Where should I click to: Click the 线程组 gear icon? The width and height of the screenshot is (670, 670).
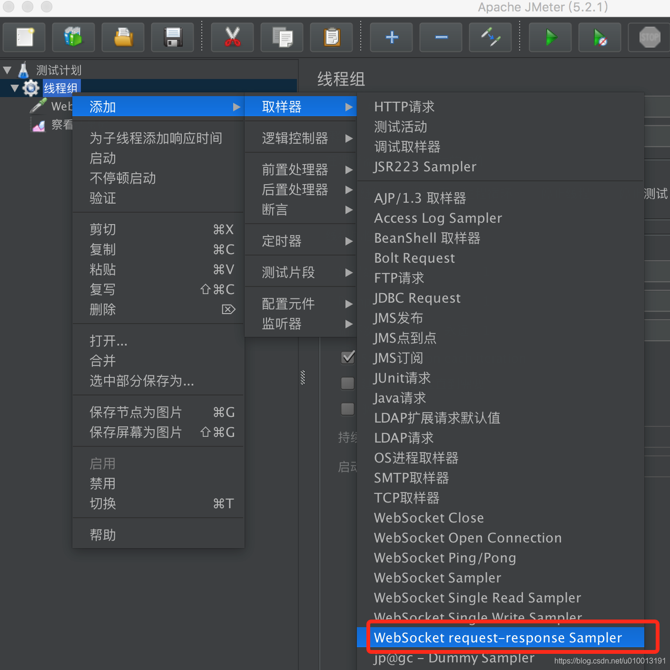click(x=31, y=88)
